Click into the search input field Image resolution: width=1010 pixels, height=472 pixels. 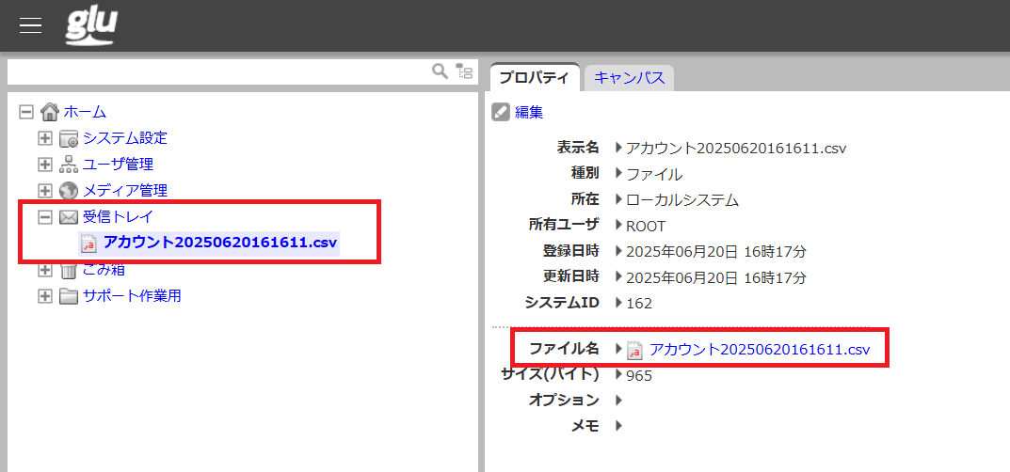click(216, 71)
